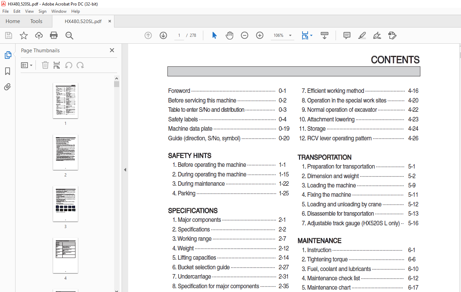The height and width of the screenshot is (292, 461).
Task: Click the Safety labels contents entry
Action: (227, 119)
